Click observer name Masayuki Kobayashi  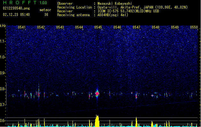tap(115, 3)
